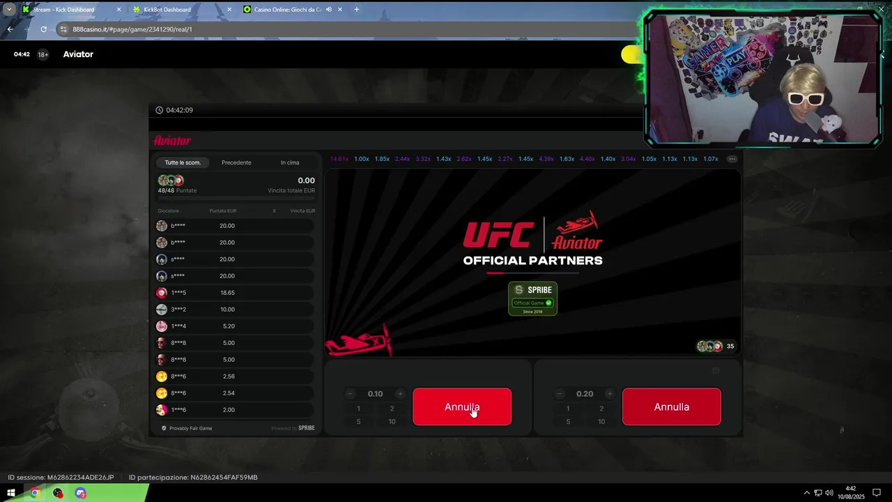Set right bet to quick amount 5
Viewport: 892px width, 502px height.
click(568, 421)
